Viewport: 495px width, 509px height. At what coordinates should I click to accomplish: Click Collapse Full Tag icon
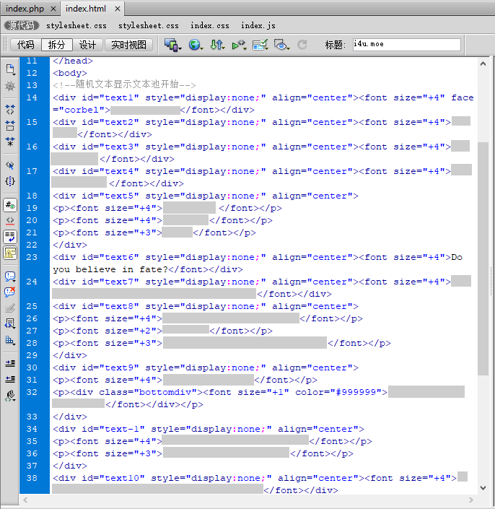(10, 110)
